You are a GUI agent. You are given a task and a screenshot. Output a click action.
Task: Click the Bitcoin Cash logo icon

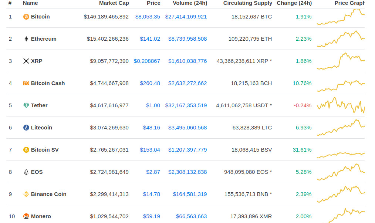point(26,83)
